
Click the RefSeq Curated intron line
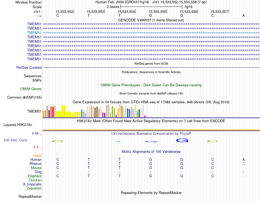151,68
